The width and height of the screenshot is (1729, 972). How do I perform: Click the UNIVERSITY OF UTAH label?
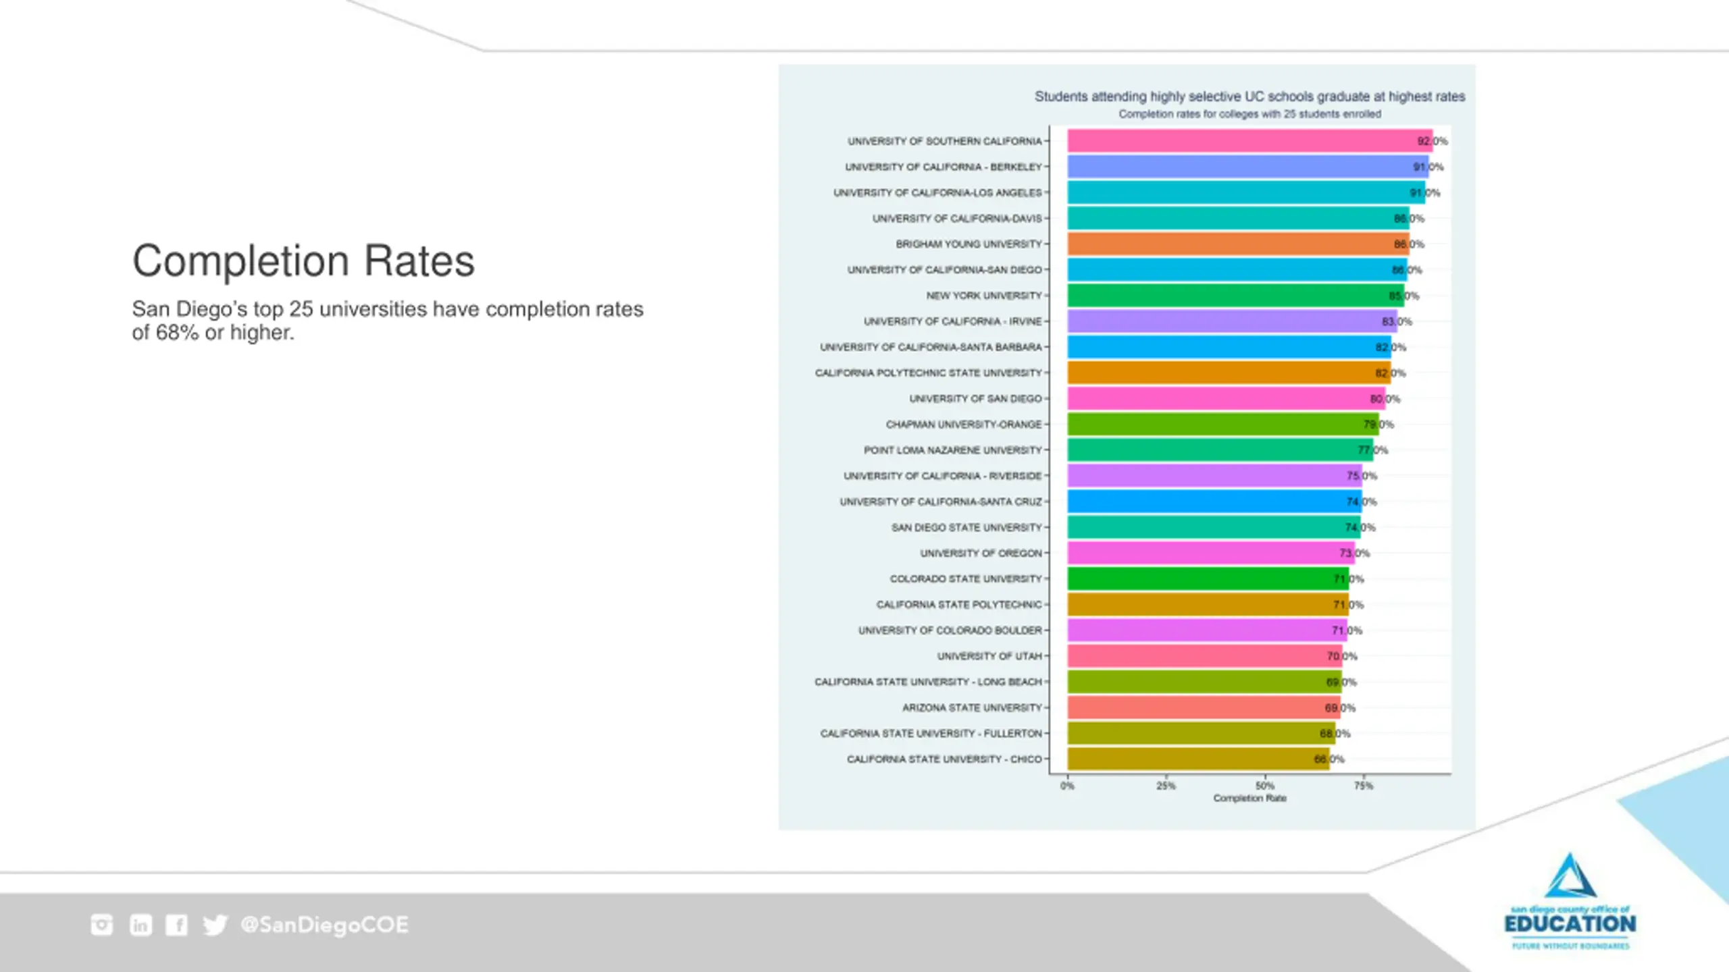coord(989,656)
